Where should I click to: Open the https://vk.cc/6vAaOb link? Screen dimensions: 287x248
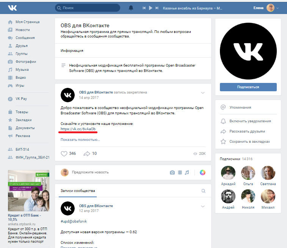(78, 129)
